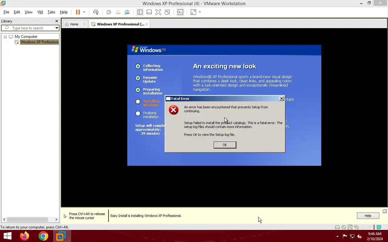
Task: Pause the virtual machine with the orange pause icon
Action: (78, 12)
